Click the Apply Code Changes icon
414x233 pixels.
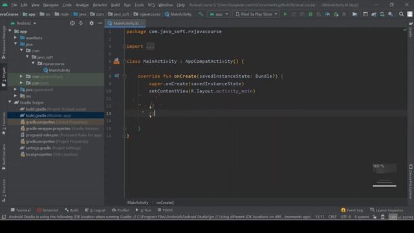pos(302,14)
